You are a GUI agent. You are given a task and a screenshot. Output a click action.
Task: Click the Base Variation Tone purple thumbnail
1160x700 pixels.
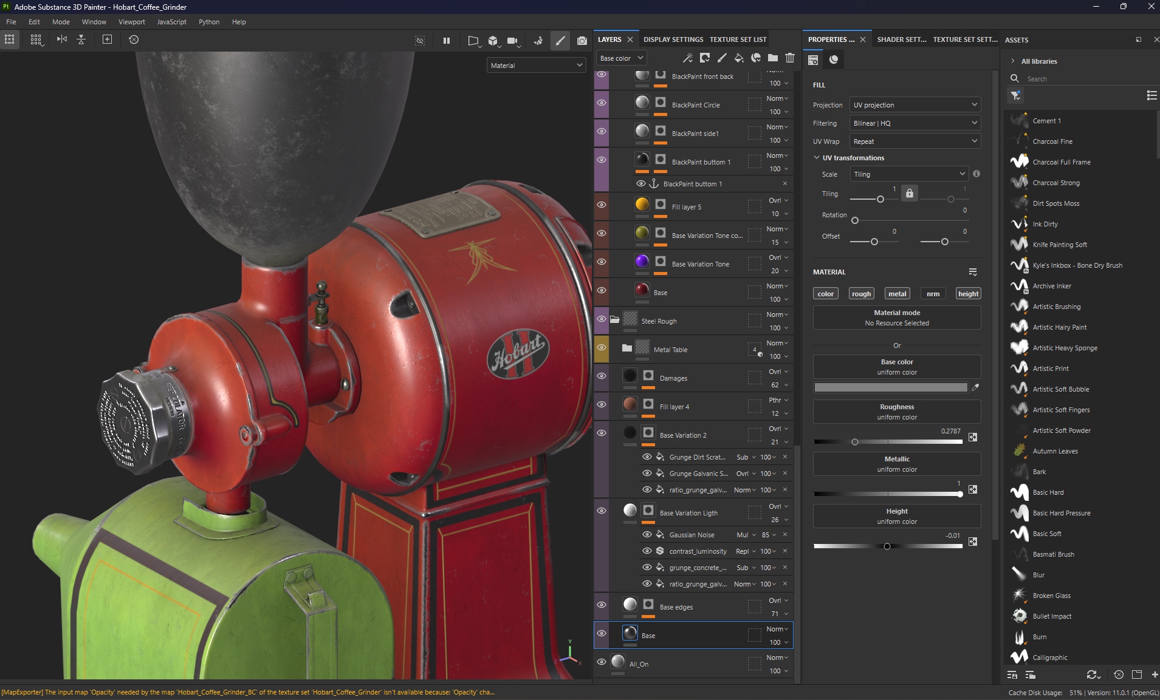pyautogui.click(x=642, y=262)
